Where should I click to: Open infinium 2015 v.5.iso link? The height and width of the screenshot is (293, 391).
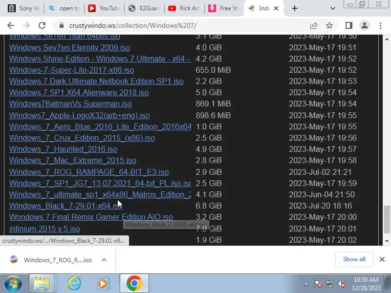point(44,229)
